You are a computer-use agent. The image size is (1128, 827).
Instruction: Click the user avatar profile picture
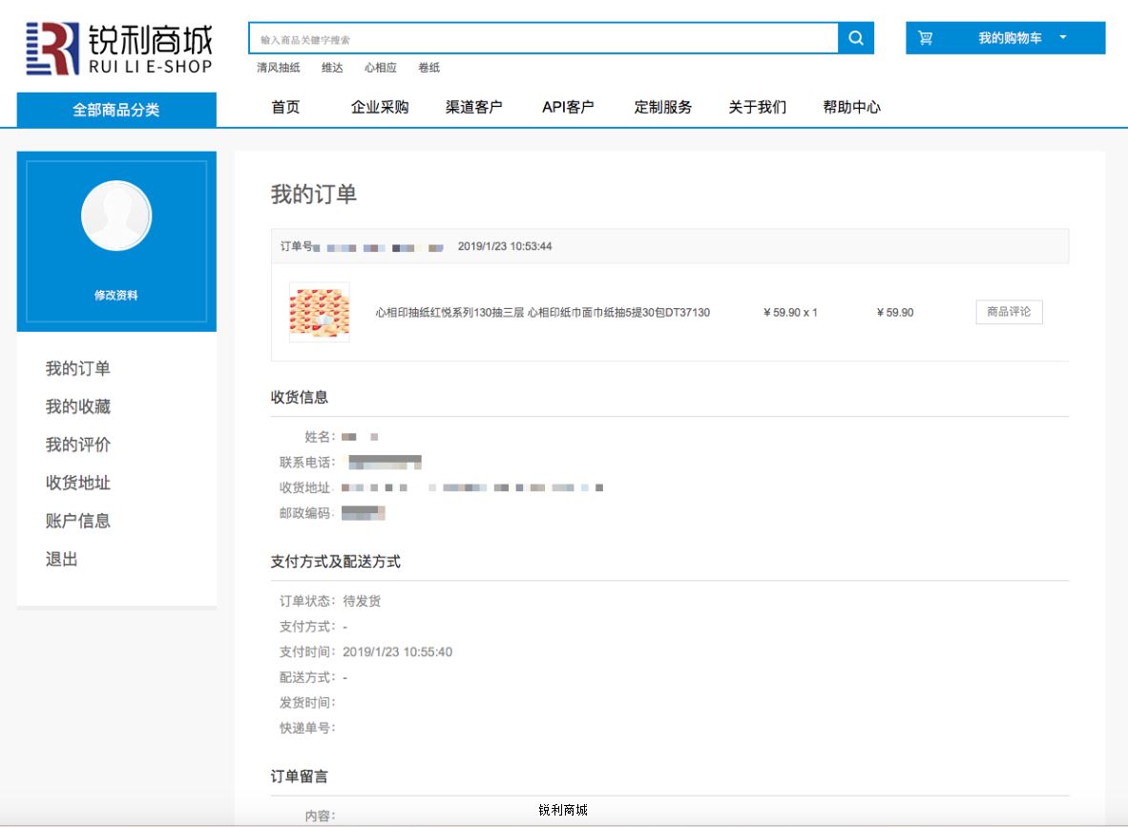[116, 216]
